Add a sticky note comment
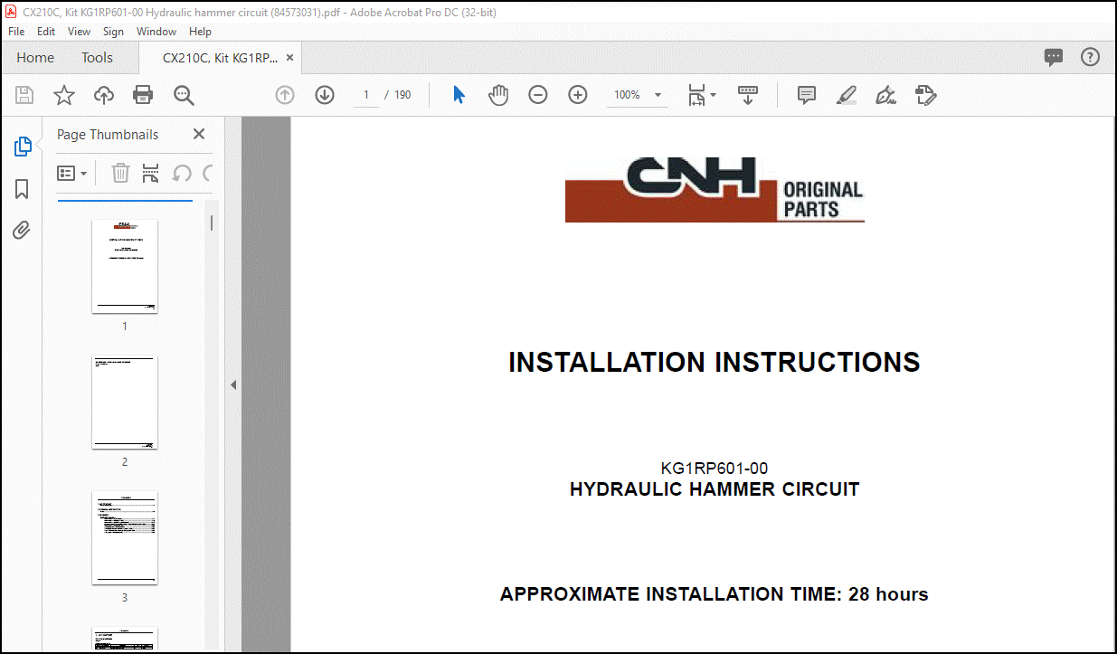 [807, 95]
